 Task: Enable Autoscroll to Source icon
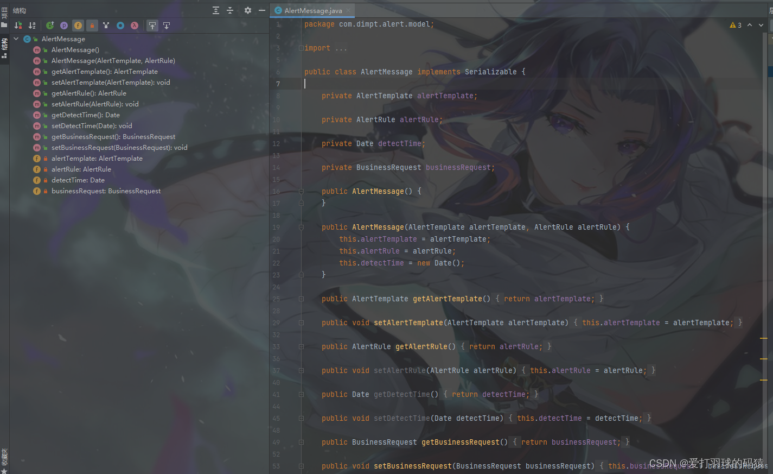pyautogui.click(x=152, y=26)
